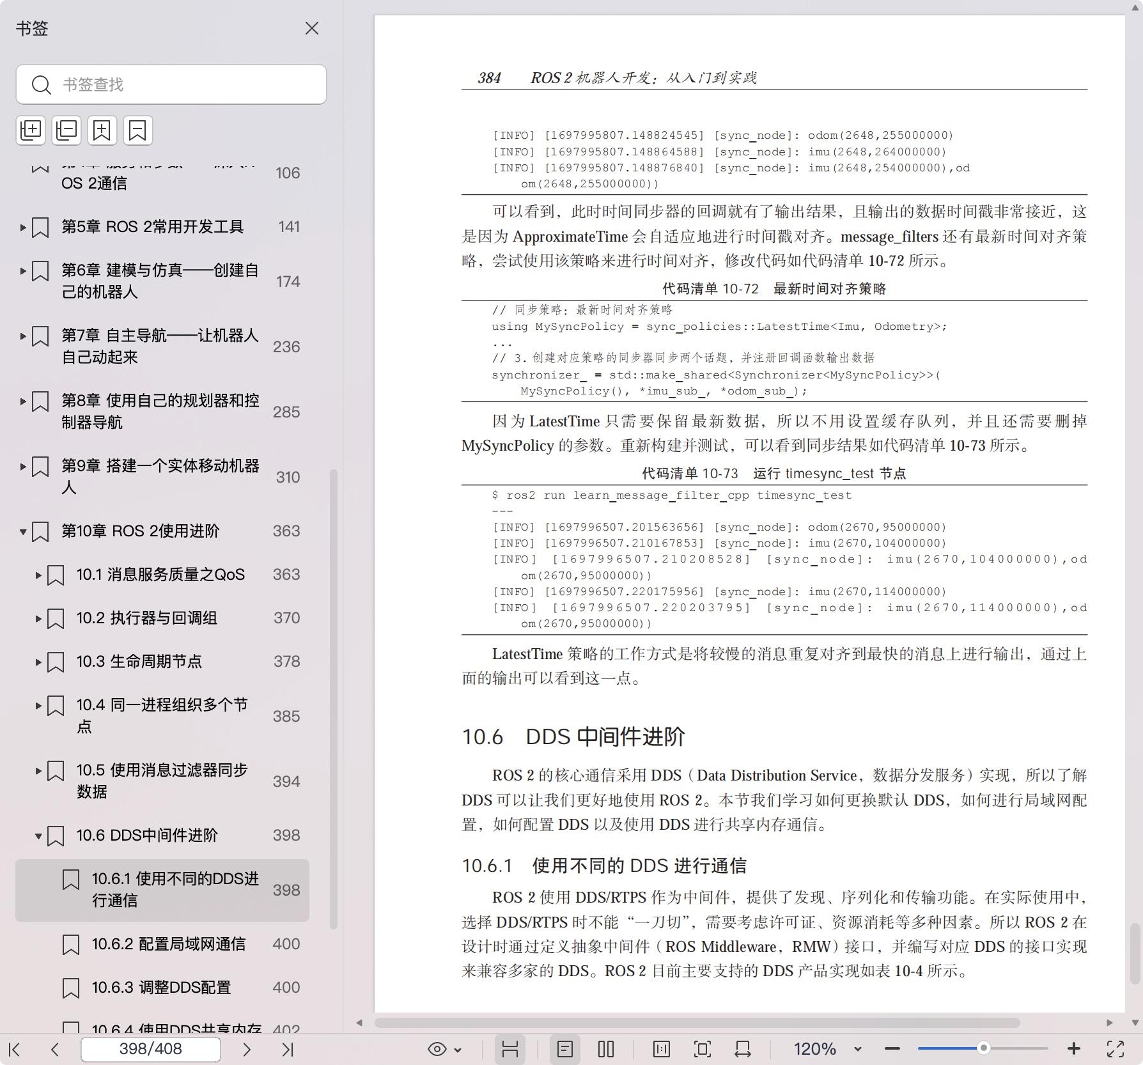Add a new bookmark icon
1143x1065 pixels.
click(x=102, y=130)
